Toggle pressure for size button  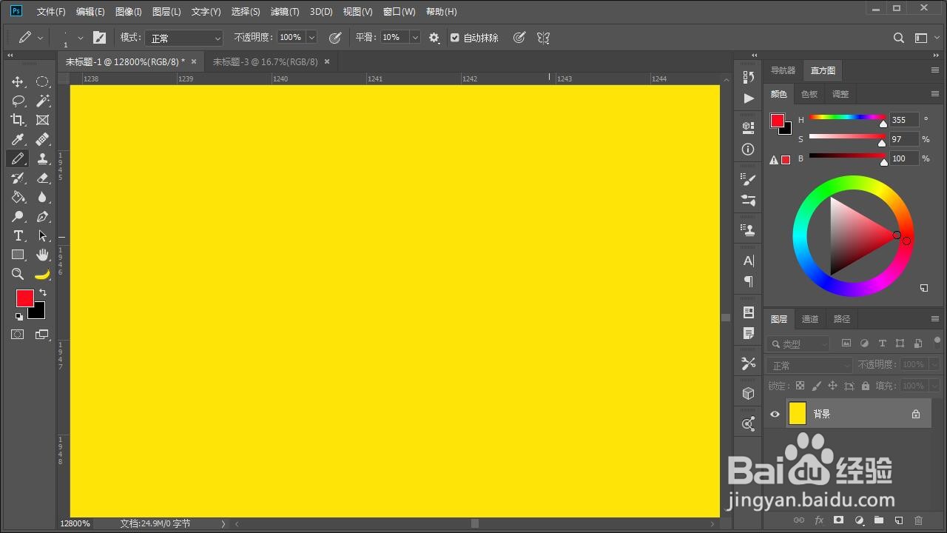pyautogui.click(x=519, y=38)
